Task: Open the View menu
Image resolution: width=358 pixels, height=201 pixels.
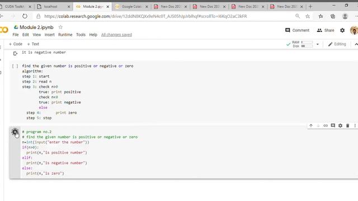Action: coord(36,35)
